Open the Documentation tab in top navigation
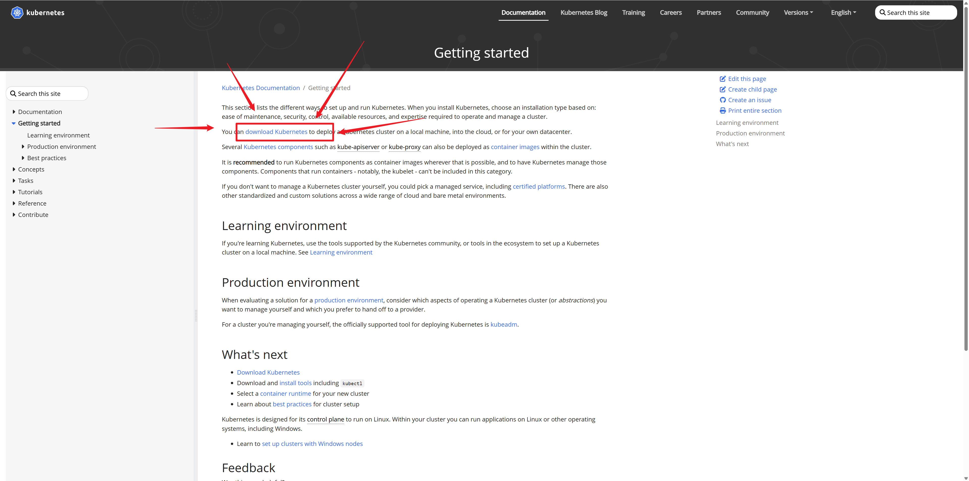The height and width of the screenshot is (481, 969). [x=523, y=12]
